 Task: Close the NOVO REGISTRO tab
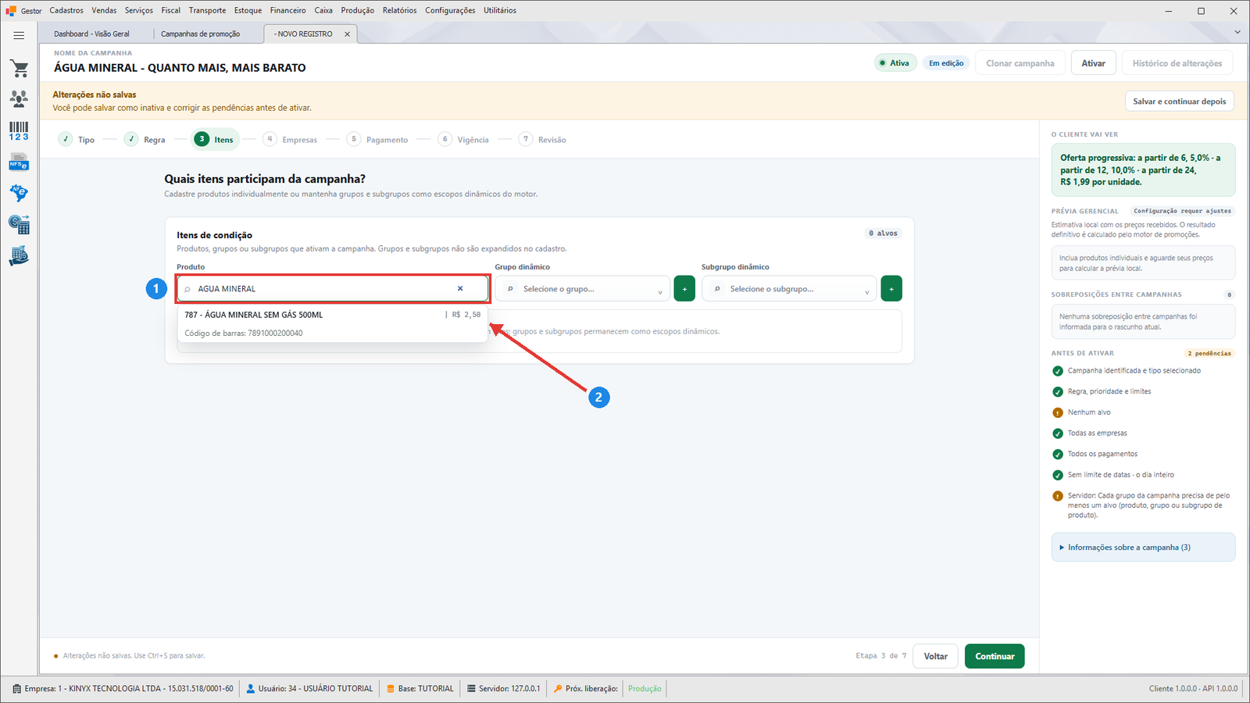(347, 34)
